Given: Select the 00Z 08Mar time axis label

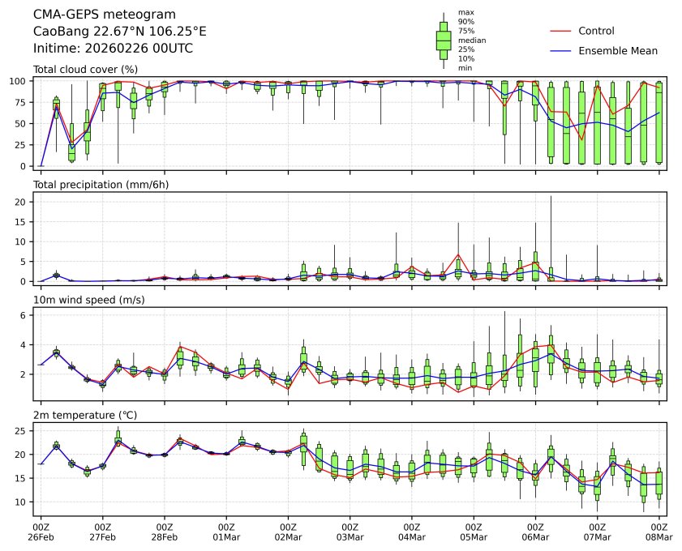Looking at the screenshot, I should pyautogui.click(x=658, y=532).
